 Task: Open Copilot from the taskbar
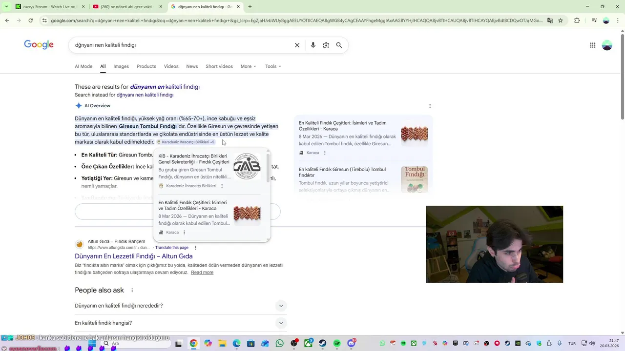click(x=208, y=343)
